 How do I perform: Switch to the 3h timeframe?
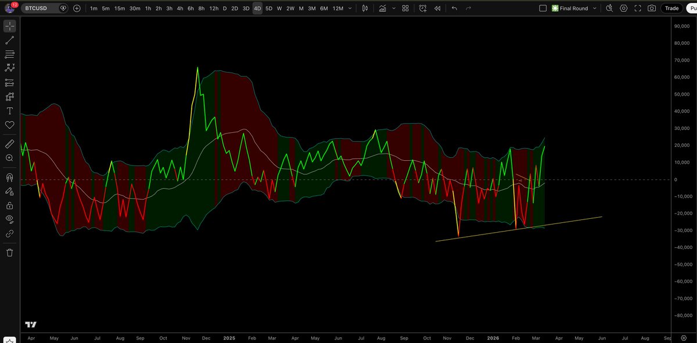[x=169, y=8]
